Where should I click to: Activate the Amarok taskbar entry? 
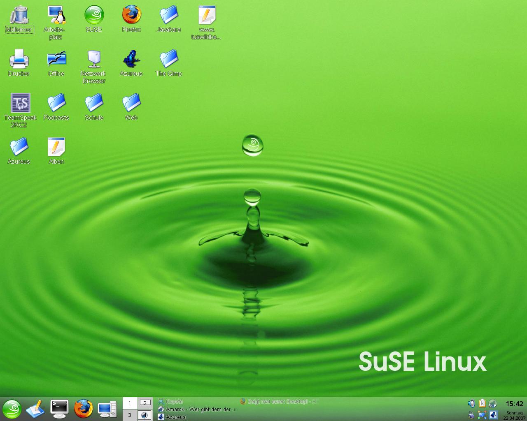click(x=198, y=409)
